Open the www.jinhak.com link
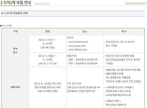Screen dimensions: 147x108 coord(78,50)
